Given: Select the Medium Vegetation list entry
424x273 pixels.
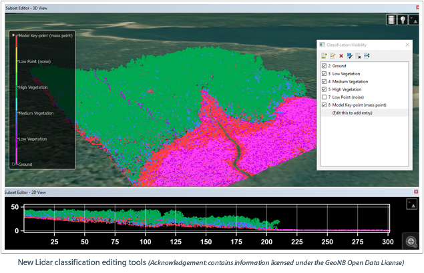Looking at the screenshot, I should pyautogui.click(x=351, y=81).
